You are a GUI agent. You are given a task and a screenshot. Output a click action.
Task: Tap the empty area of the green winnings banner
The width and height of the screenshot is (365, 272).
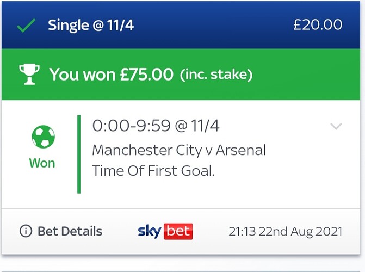(x=305, y=74)
